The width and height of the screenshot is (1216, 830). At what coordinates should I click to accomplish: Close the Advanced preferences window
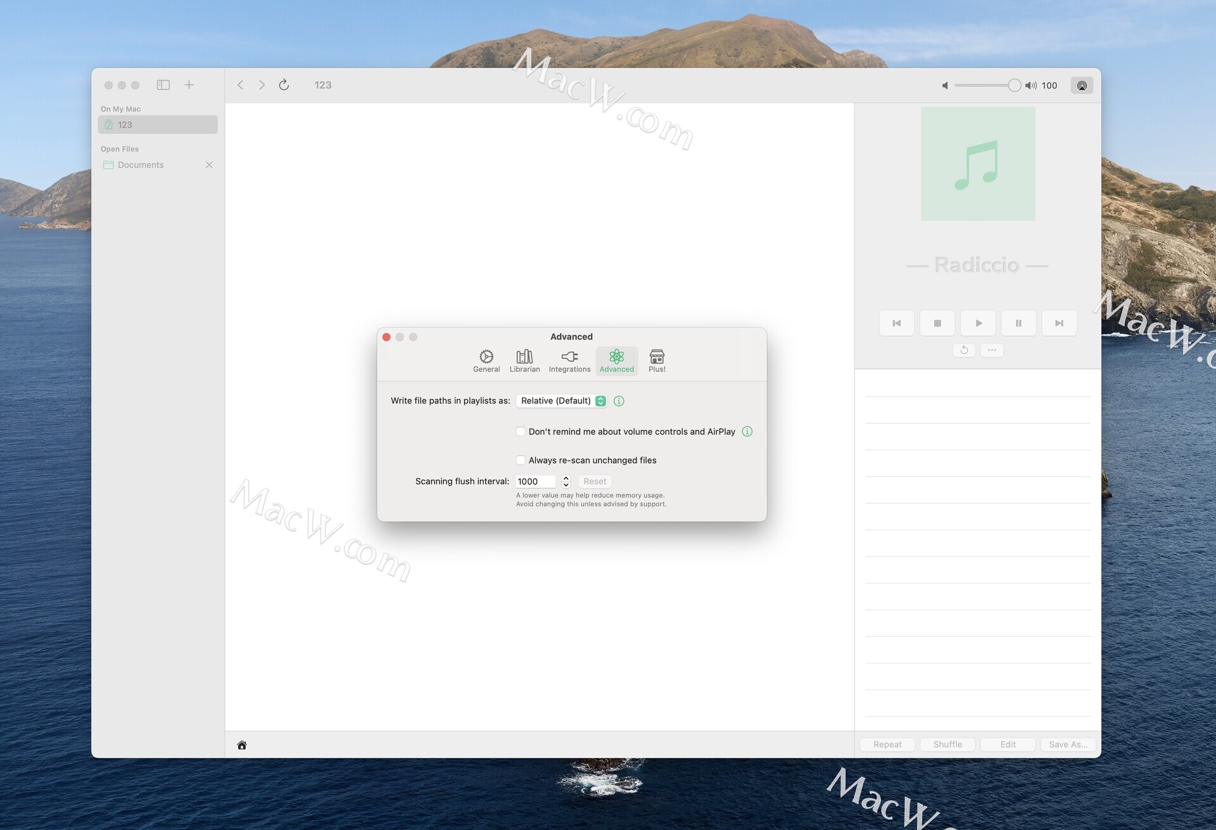(386, 337)
